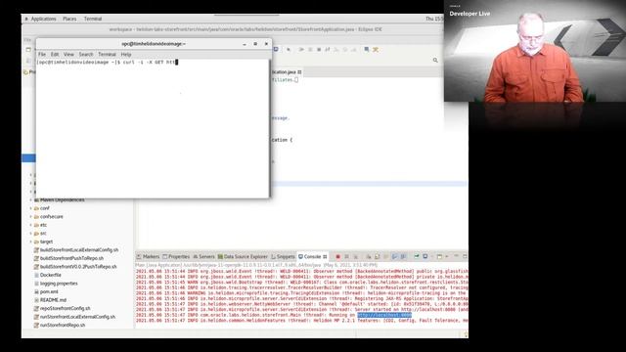Open the terminal window's File menu
The width and height of the screenshot is (626, 352).
click(42, 55)
